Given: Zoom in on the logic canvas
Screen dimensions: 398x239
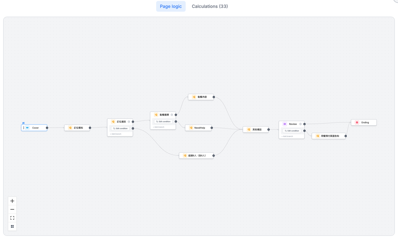Looking at the screenshot, I should 12,201.
